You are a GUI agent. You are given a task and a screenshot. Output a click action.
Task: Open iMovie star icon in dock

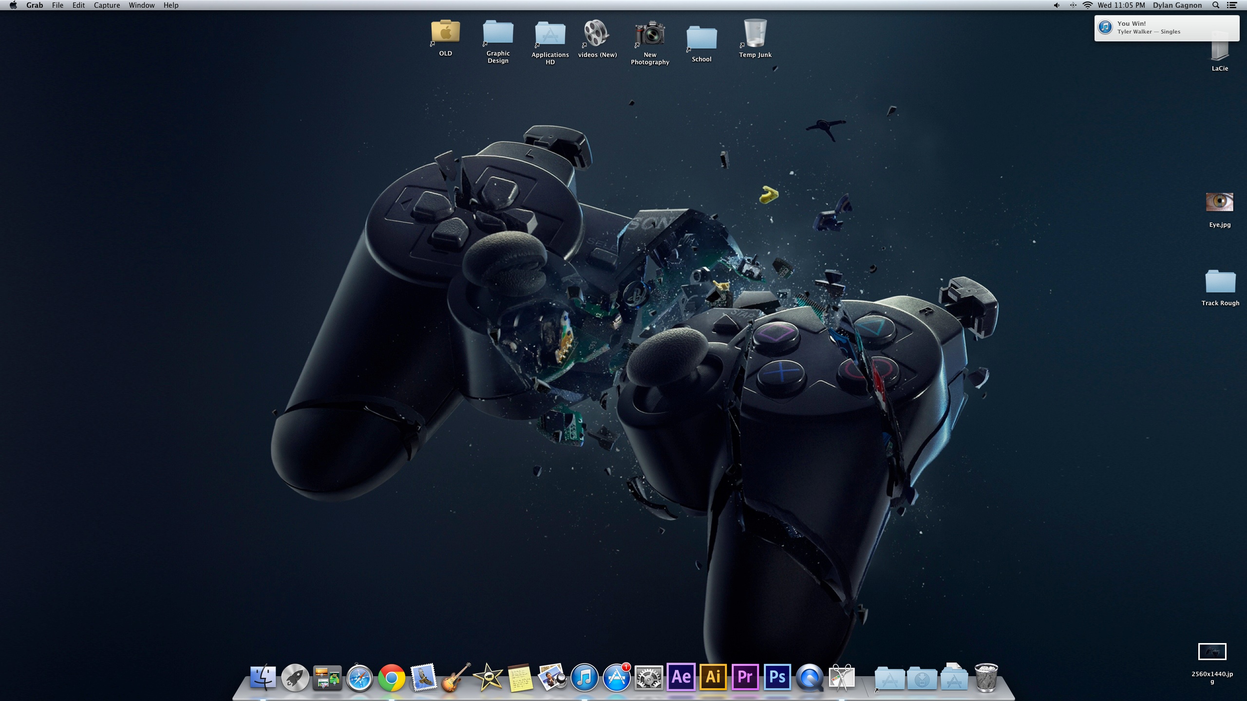(488, 677)
